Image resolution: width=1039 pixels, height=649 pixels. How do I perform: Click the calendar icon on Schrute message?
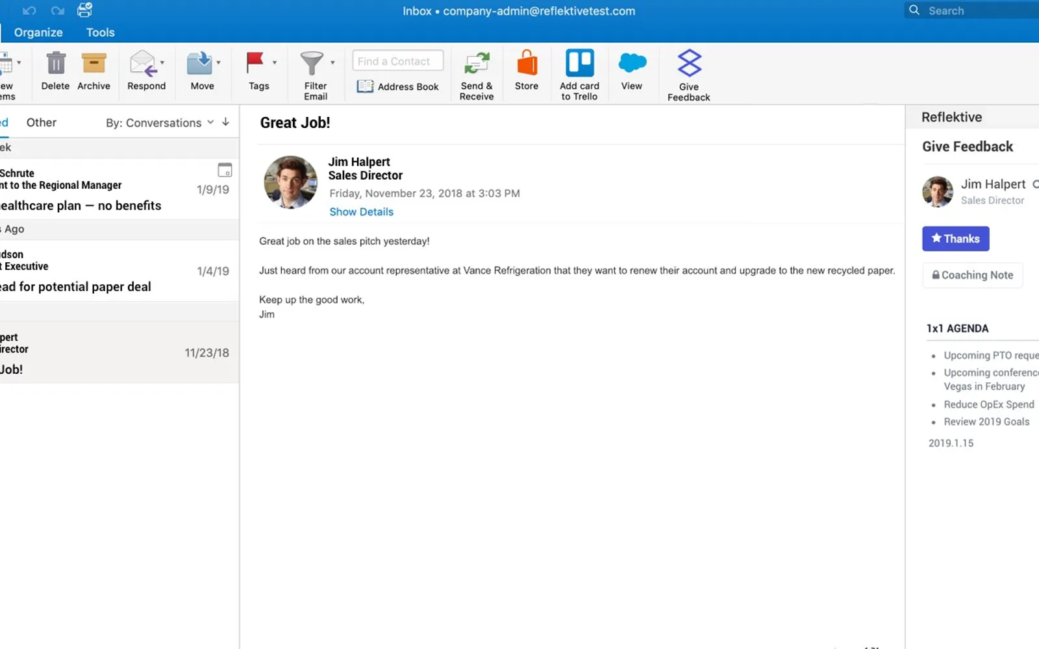coord(225,170)
